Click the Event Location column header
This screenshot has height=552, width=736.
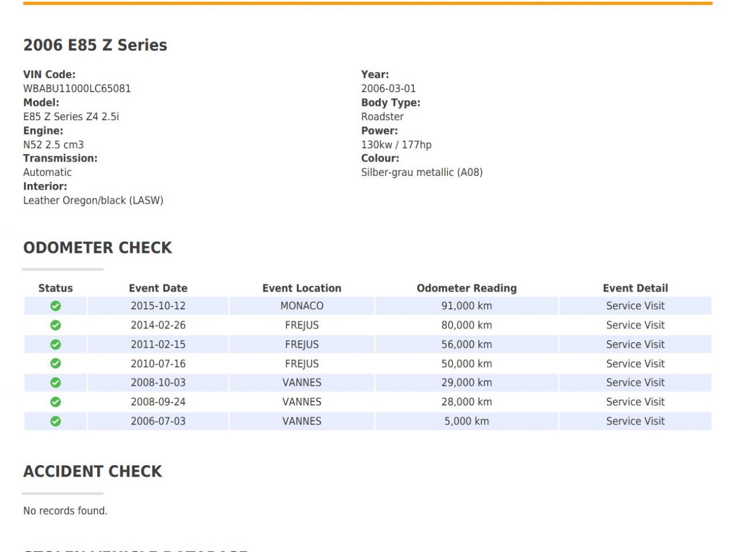302,288
